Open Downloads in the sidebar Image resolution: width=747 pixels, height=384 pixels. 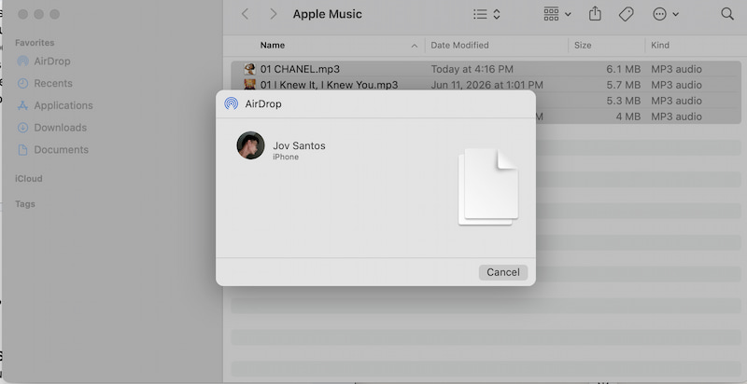60,128
